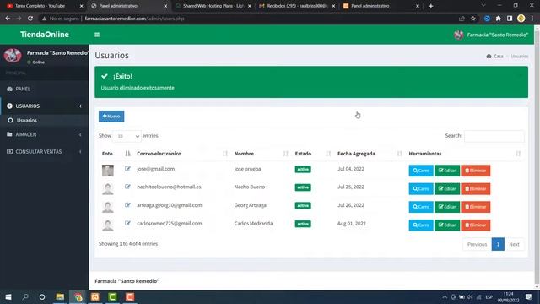This screenshot has width=540, height=304.
Task: Click the Chrome icon in the taskbar
Action: pos(78,296)
